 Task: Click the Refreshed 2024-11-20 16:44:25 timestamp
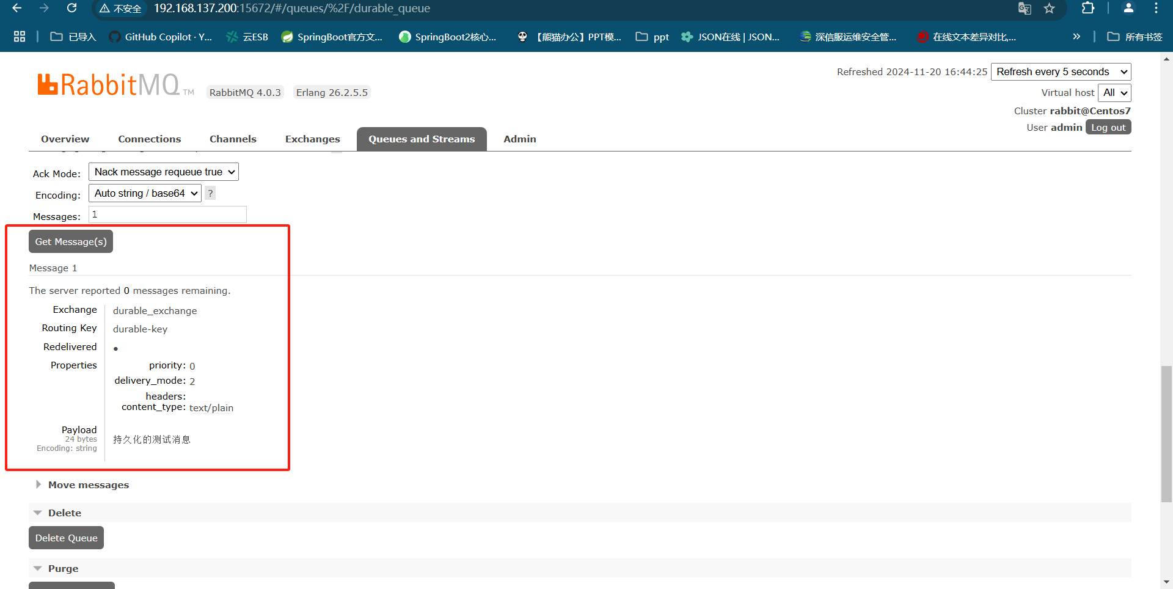(912, 71)
